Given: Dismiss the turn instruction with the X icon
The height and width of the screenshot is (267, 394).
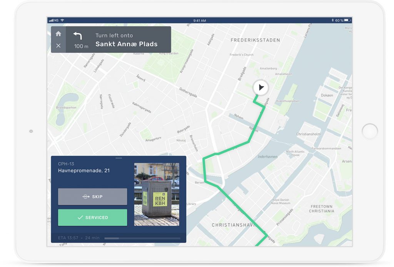Looking at the screenshot, I should 58,45.
